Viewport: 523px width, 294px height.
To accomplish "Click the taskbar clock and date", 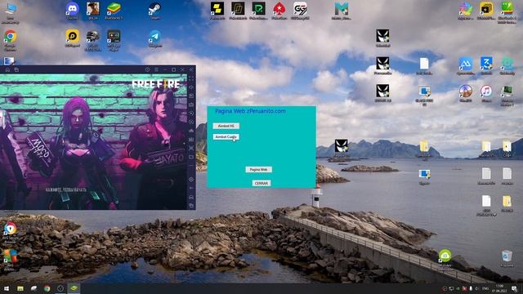I will (x=499, y=288).
